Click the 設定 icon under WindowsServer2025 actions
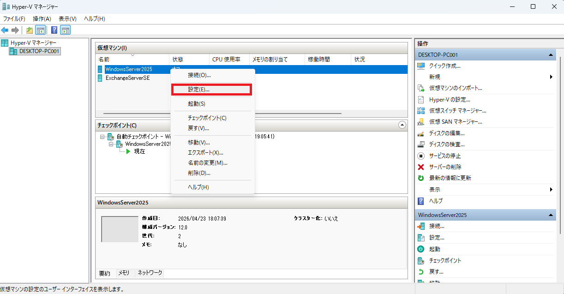Viewport: 564px width, 294px height. click(x=420, y=238)
